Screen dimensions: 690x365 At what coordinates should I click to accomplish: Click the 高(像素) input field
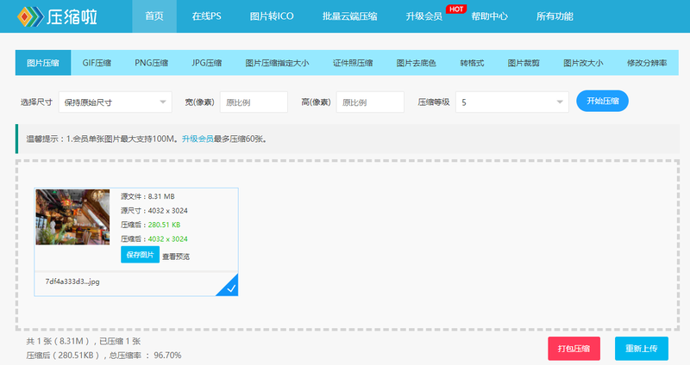(370, 102)
